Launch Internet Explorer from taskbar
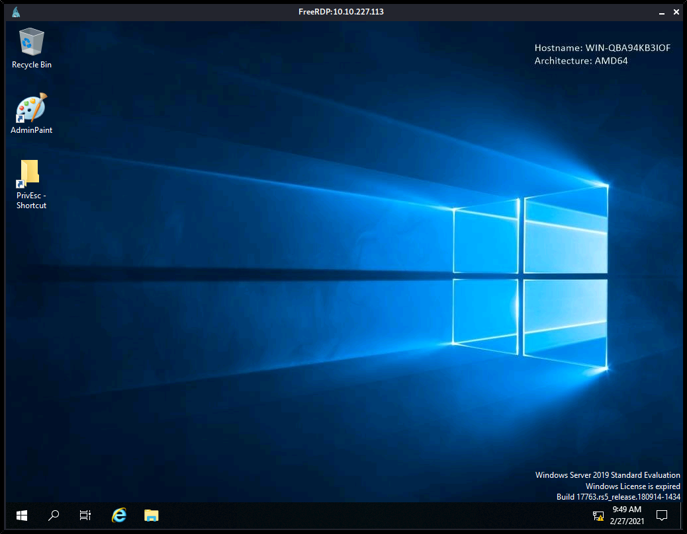This screenshot has height=534, width=687. [118, 515]
